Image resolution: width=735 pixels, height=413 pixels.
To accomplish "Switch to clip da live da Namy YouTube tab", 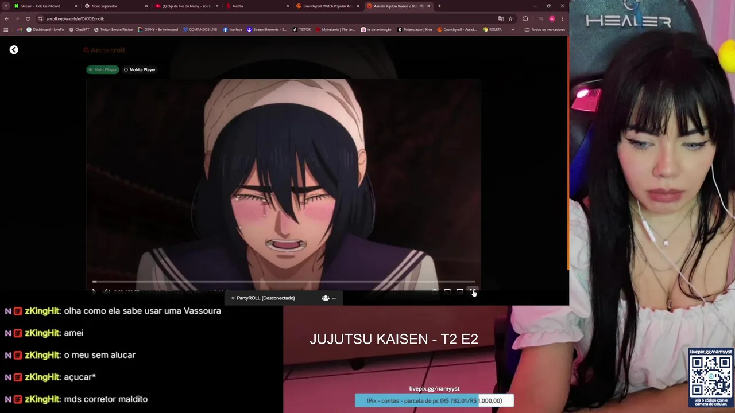I will point(185,6).
